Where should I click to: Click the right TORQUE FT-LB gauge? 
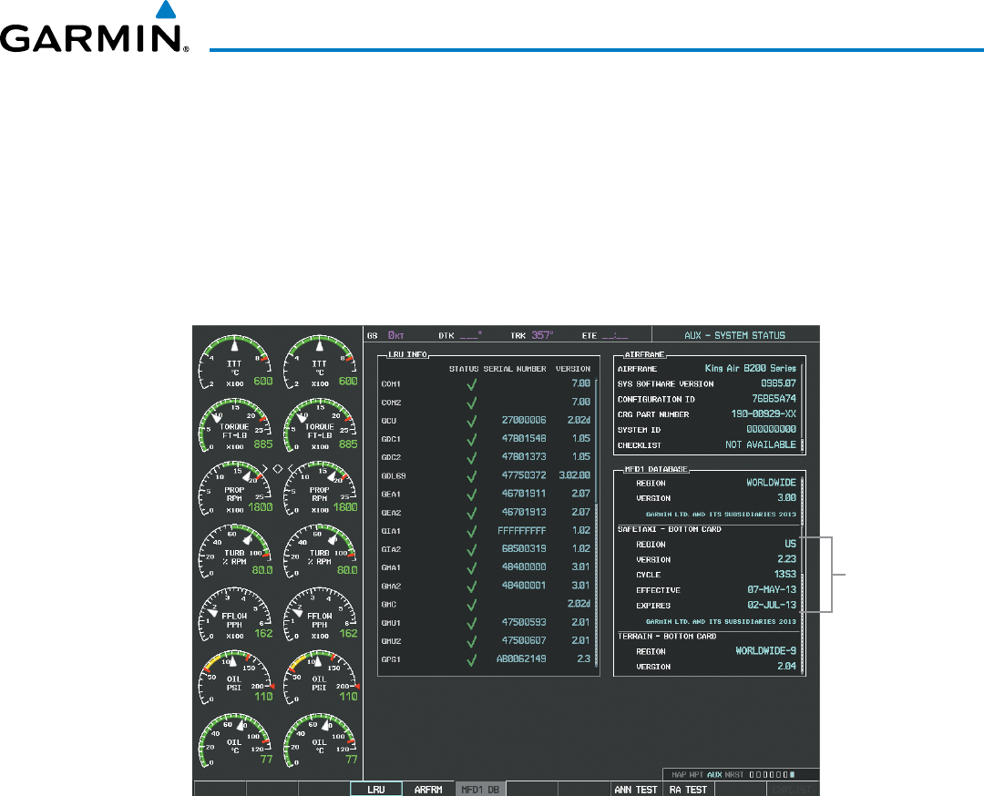click(x=320, y=426)
